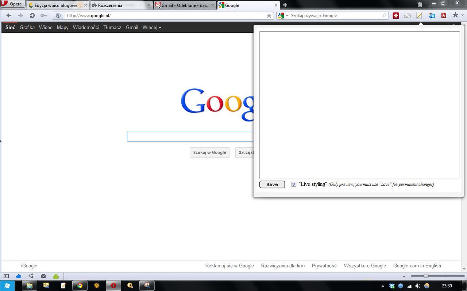This screenshot has height=291, width=467.
Task: Click the forward navigation arrow
Action: (20, 16)
